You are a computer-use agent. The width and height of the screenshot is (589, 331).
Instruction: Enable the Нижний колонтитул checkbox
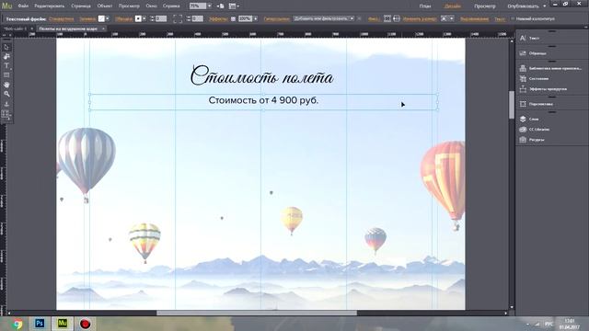point(513,18)
